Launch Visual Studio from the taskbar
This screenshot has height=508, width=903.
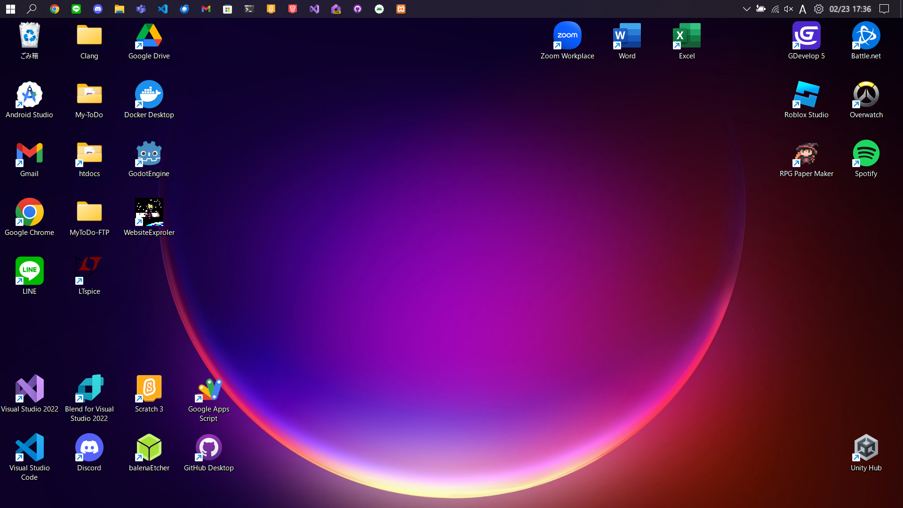click(x=314, y=9)
